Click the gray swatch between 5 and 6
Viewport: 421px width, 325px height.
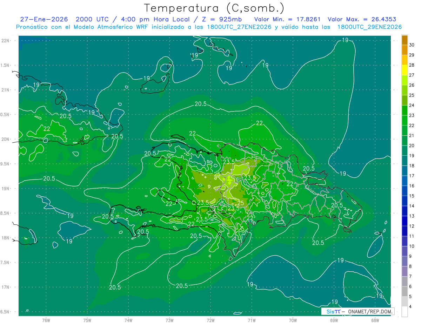[x=405, y=292]
